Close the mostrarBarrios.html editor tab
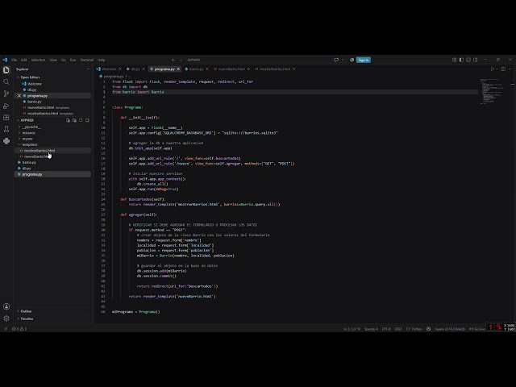This screenshot has width=516, height=387. [x=293, y=69]
